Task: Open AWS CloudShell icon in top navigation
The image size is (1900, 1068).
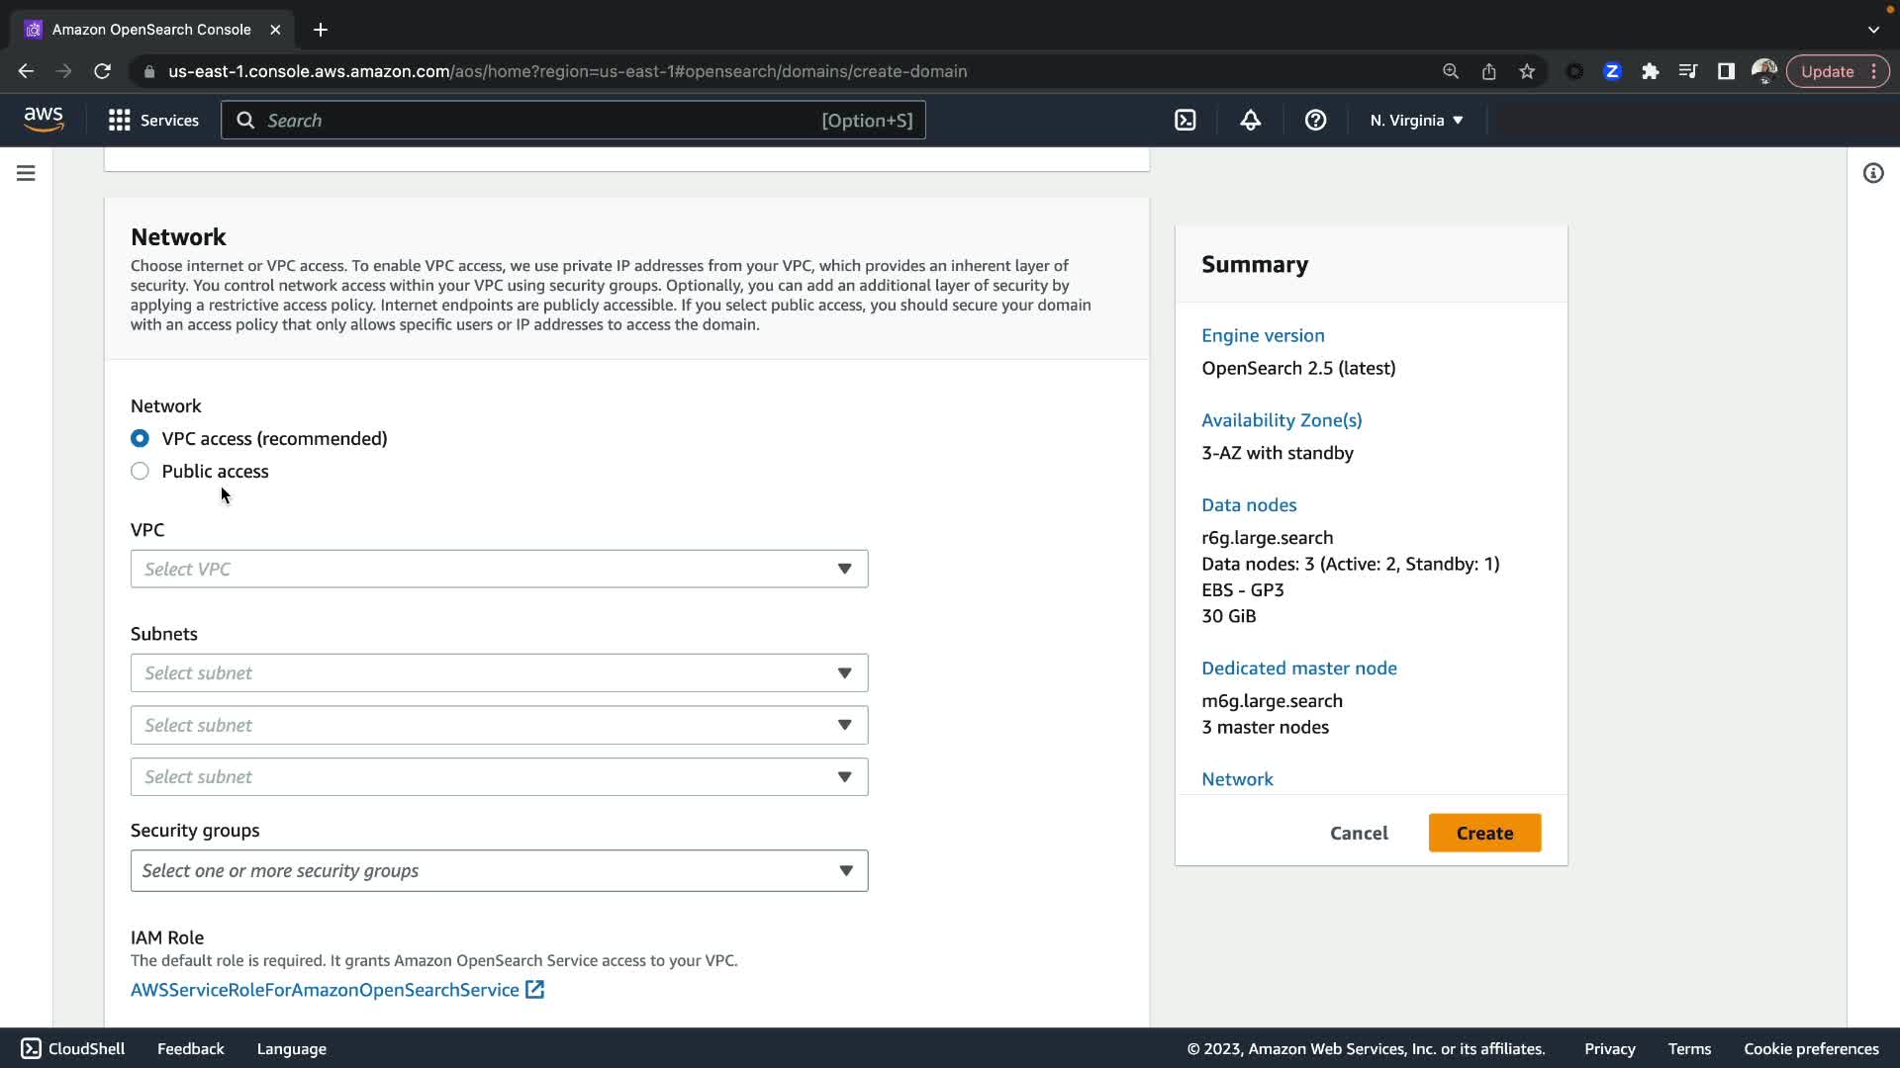Action: click(1185, 121)
